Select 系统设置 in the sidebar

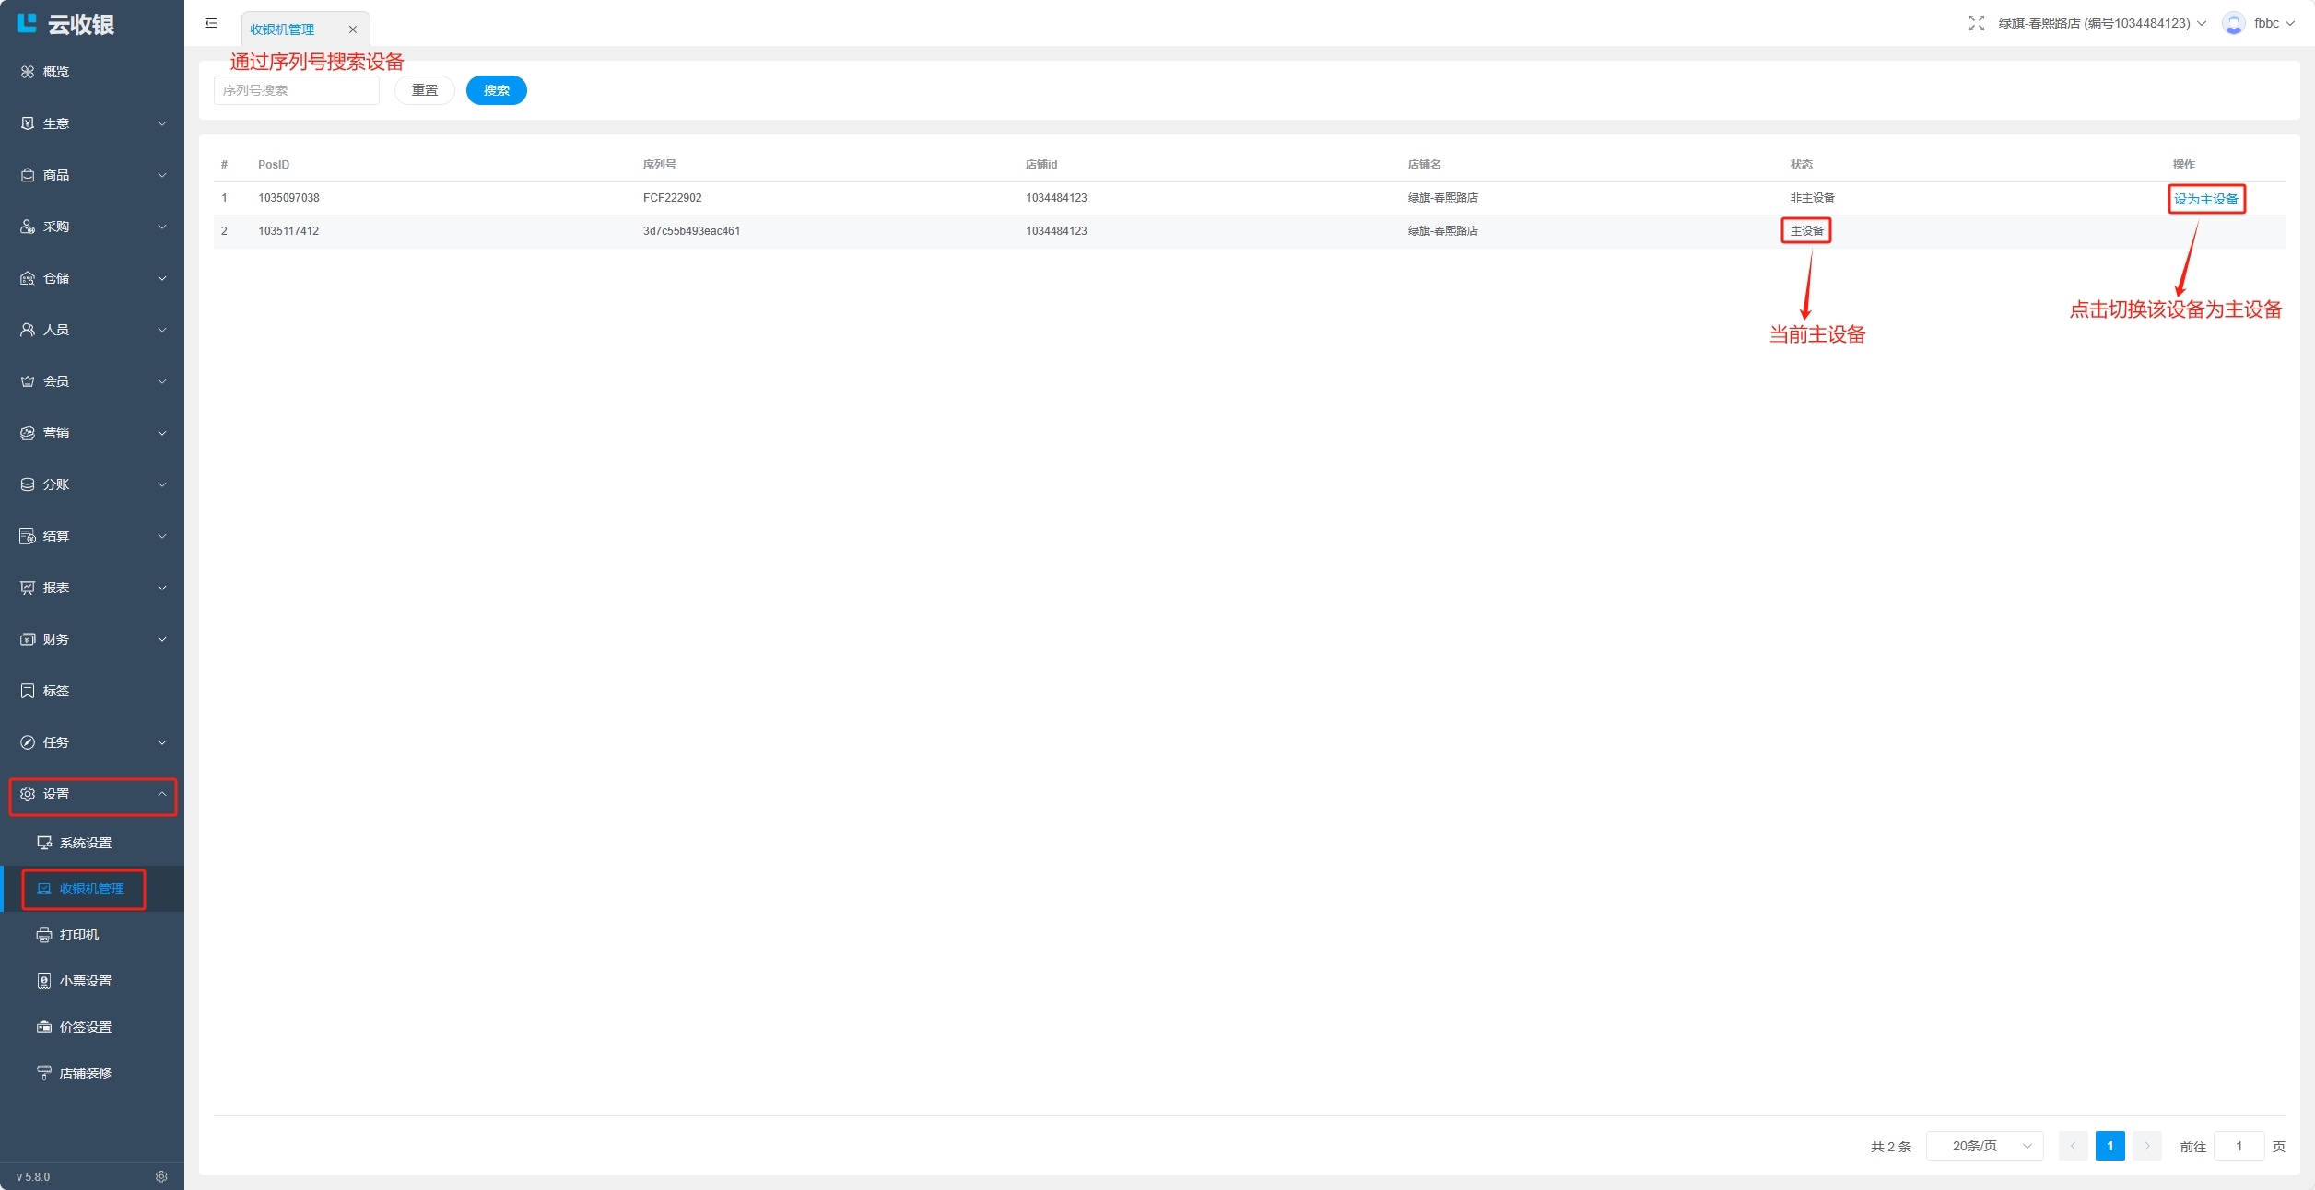(85, 843)
